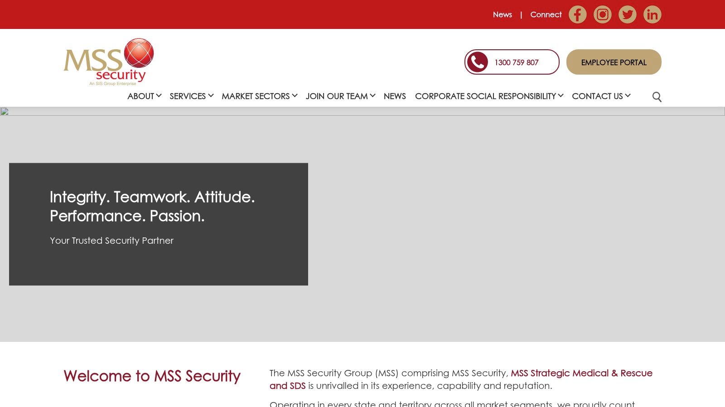Click the red phone icon
Viewport: 725px width, 407px height.
point(477,62)
